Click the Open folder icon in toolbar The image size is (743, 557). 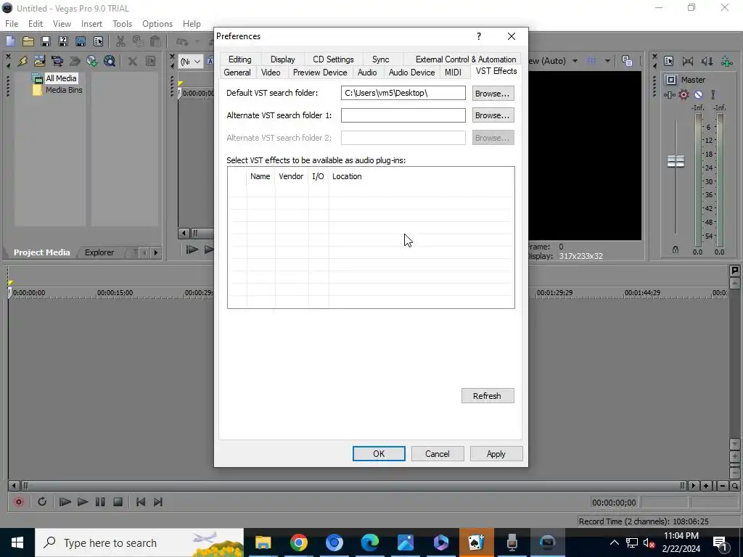click(x=28, y=41)
